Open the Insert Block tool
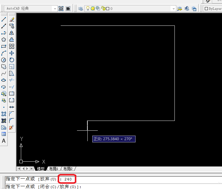The width and height of the screenshot is (222, 189). [x=4, y=94]
